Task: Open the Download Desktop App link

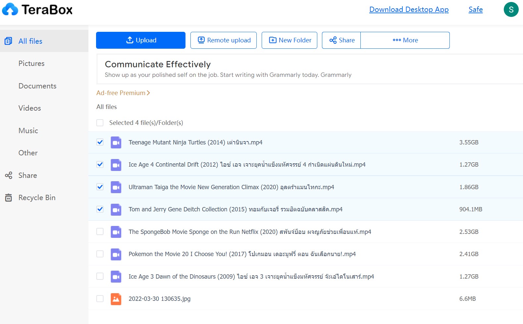Action: (x=409, y=10)
